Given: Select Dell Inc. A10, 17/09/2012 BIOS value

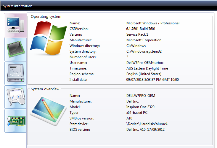Looking at the screenshot, I should pos(145,130).
